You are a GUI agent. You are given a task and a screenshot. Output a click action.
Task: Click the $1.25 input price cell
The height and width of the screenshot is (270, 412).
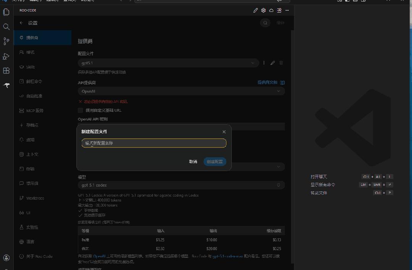pos(160,240)
